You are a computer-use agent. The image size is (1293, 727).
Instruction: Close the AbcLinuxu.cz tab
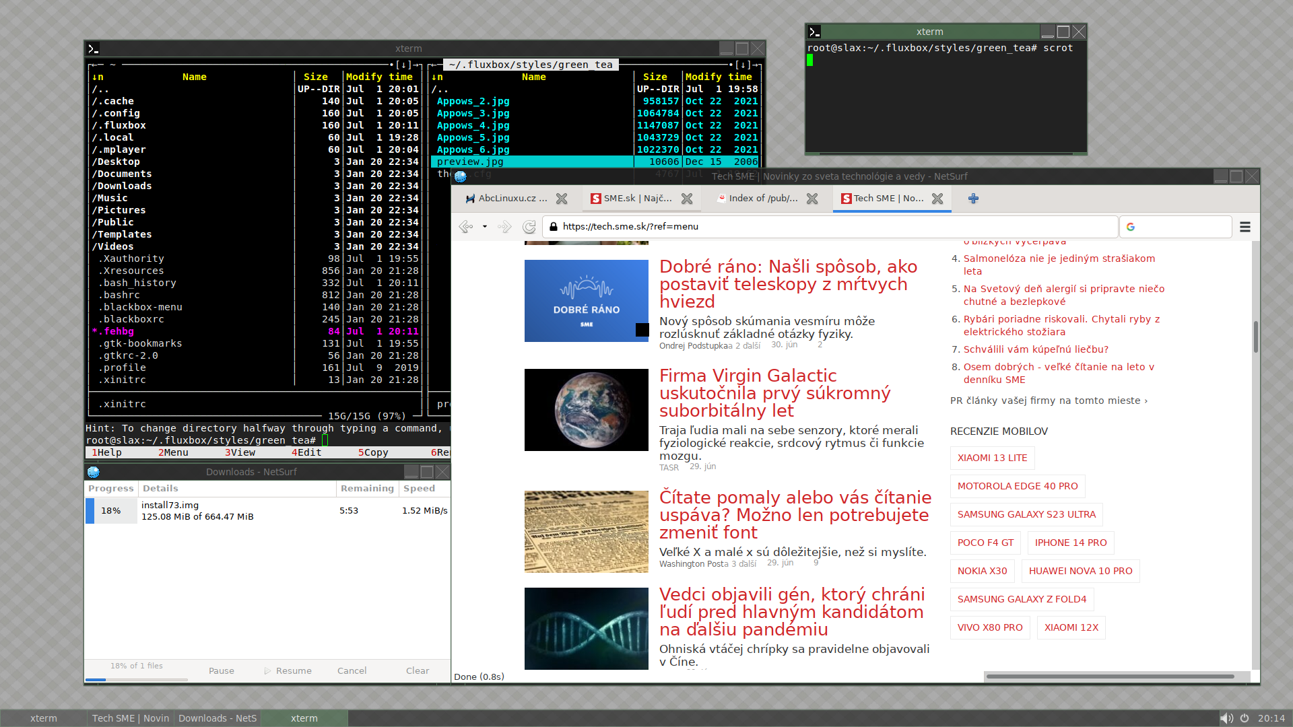pyautogui.click(x=562, y=199)
